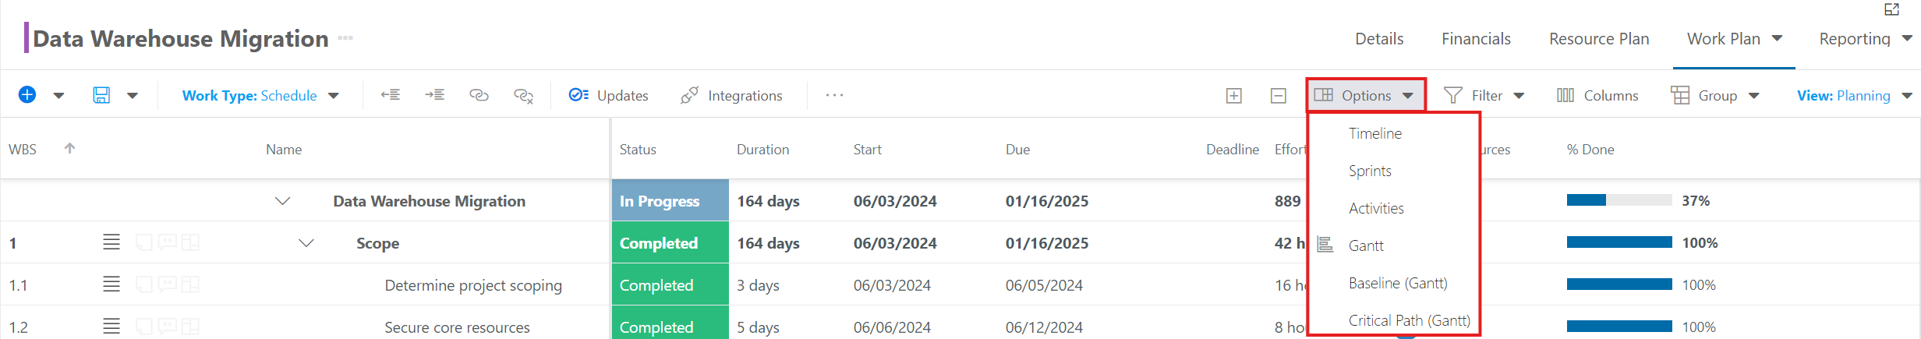Click the save disk icon
The width and height of the screenshot is (1921, 339).
click(x=101, y=95)
